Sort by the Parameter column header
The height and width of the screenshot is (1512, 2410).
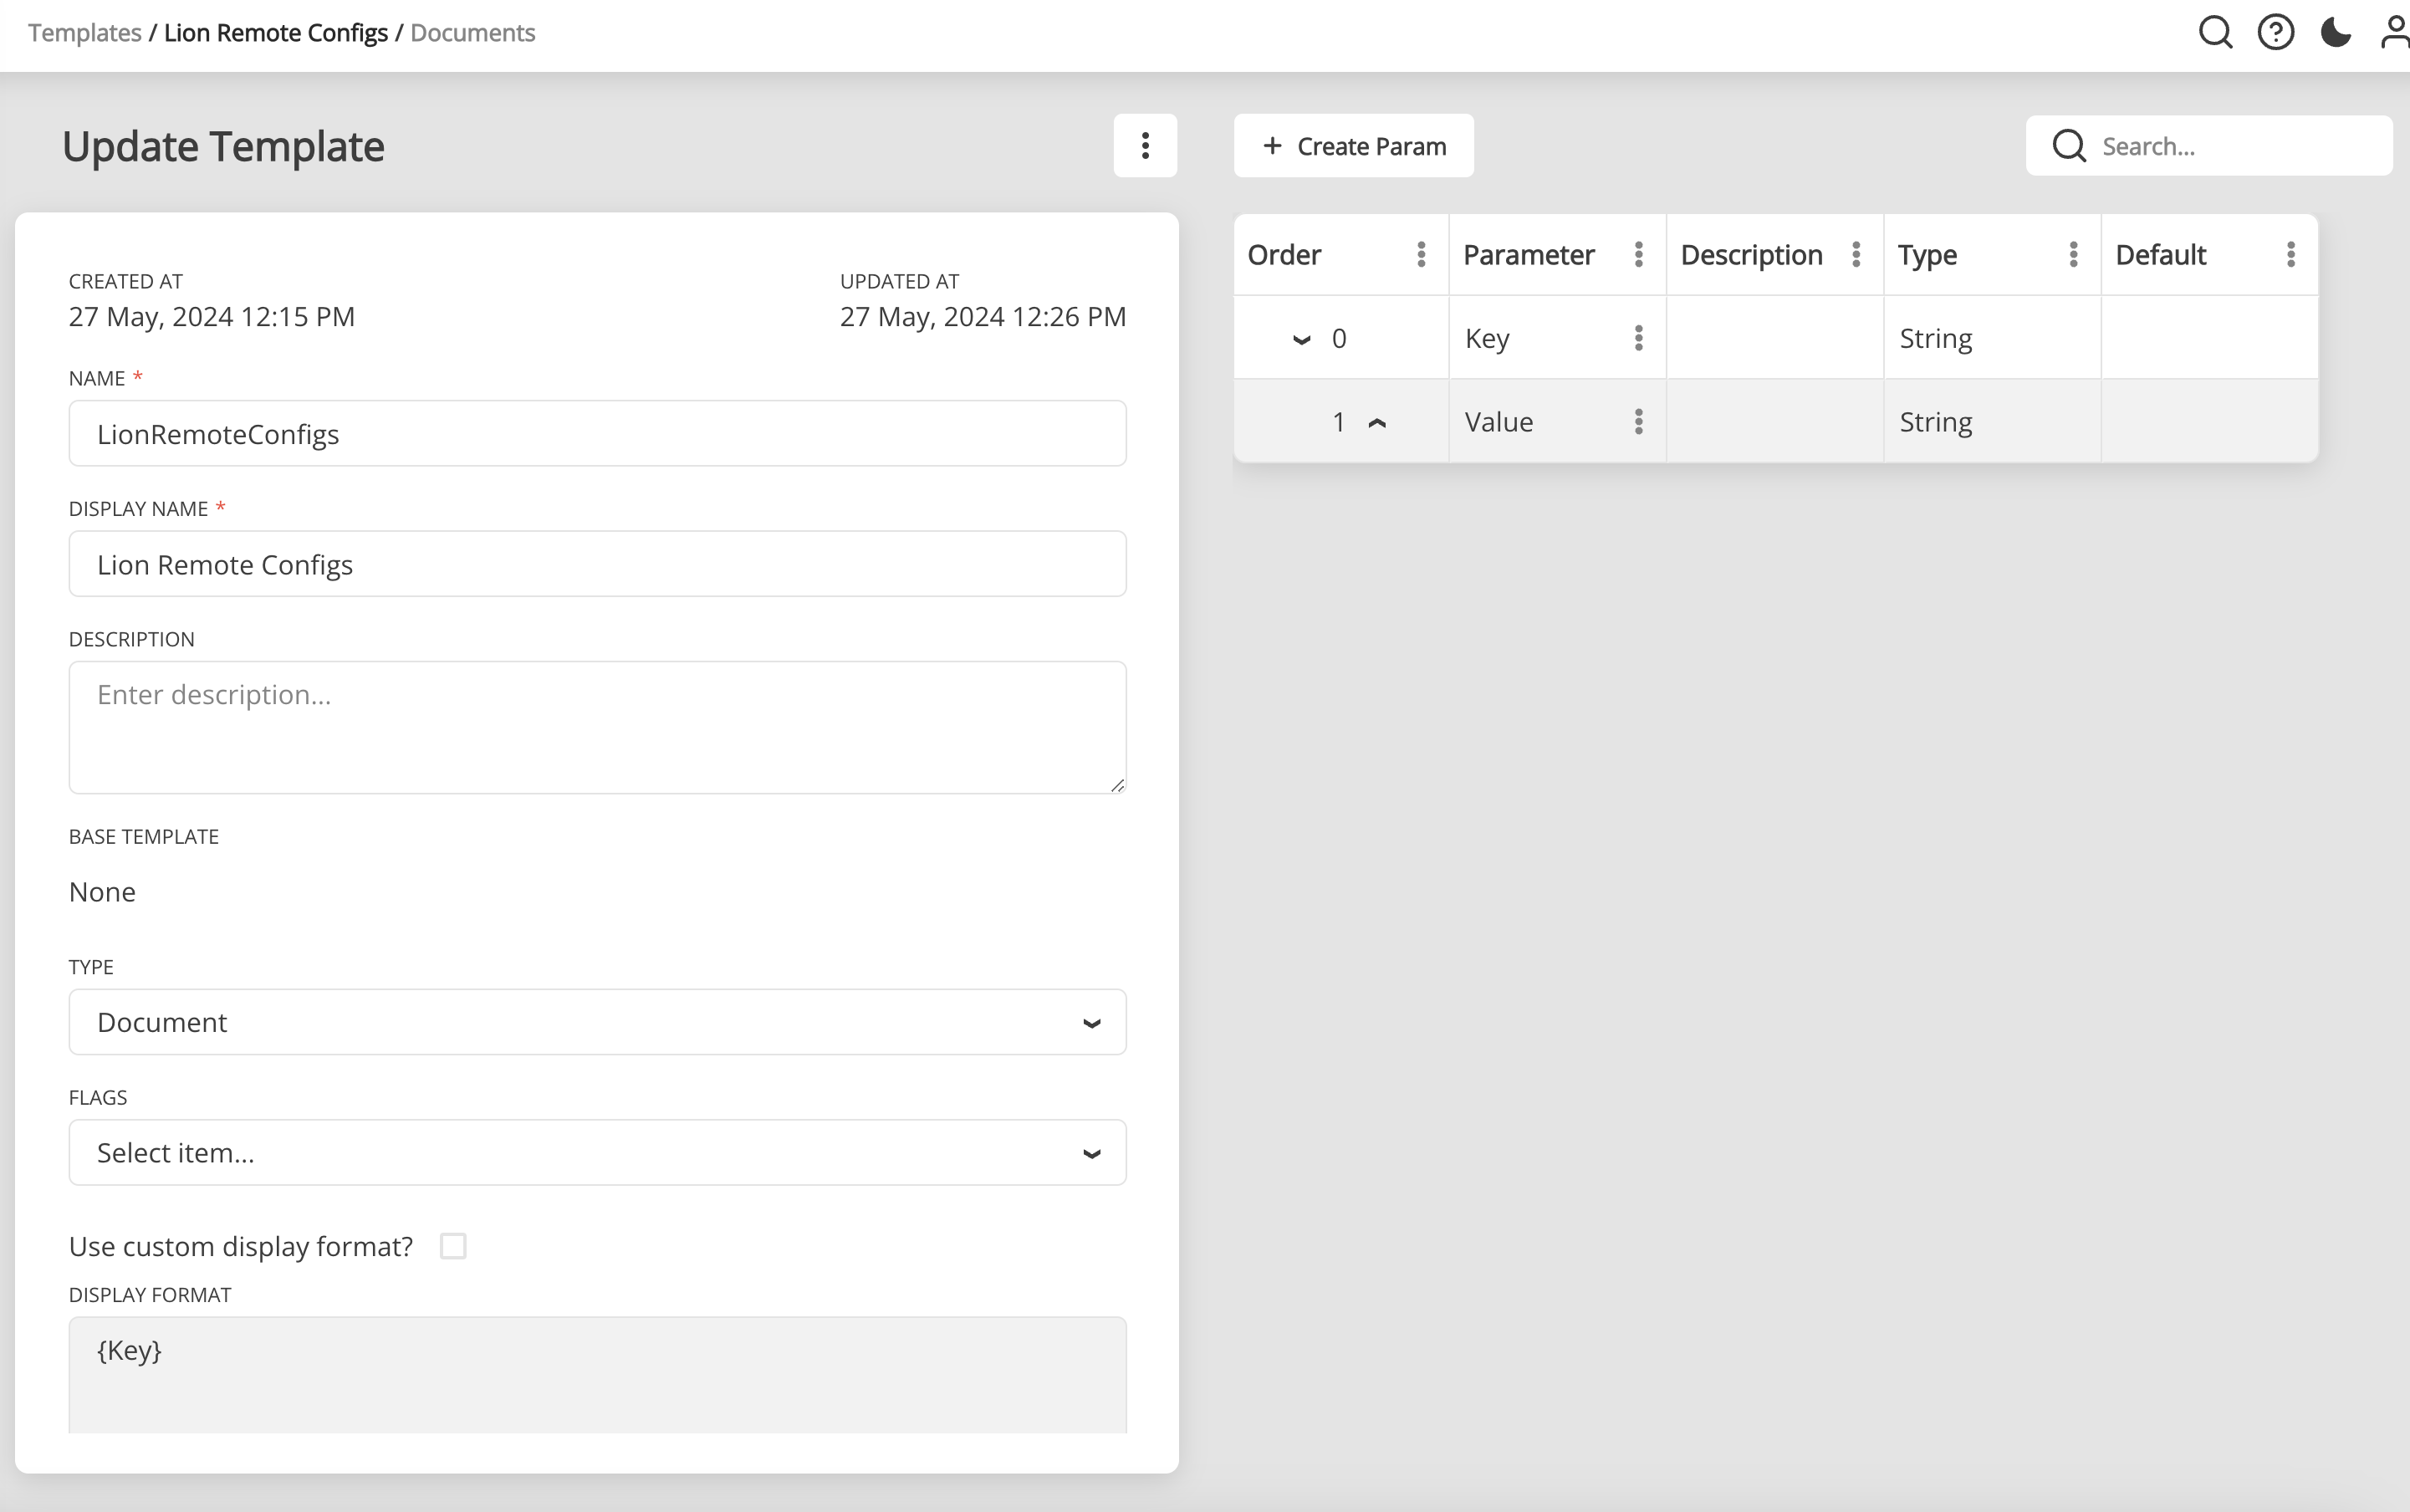click(x=1528, y=255)
